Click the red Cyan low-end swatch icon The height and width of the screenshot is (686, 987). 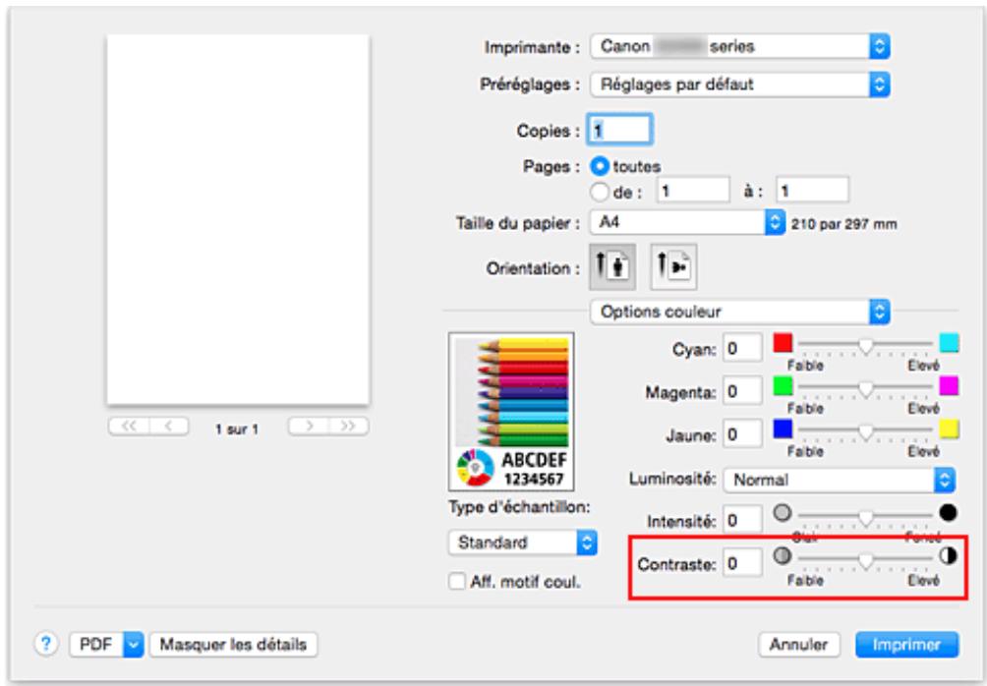pos(784,345)
